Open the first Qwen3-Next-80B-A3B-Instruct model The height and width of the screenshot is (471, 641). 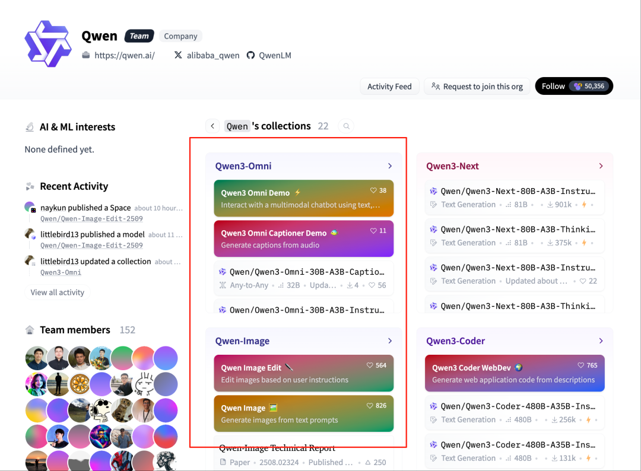tap(515, 198)
